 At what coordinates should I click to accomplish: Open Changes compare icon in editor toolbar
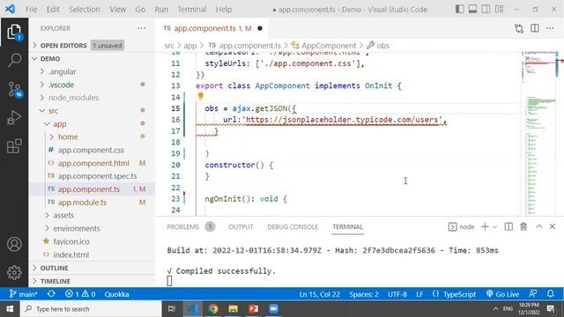pos(519,28)
